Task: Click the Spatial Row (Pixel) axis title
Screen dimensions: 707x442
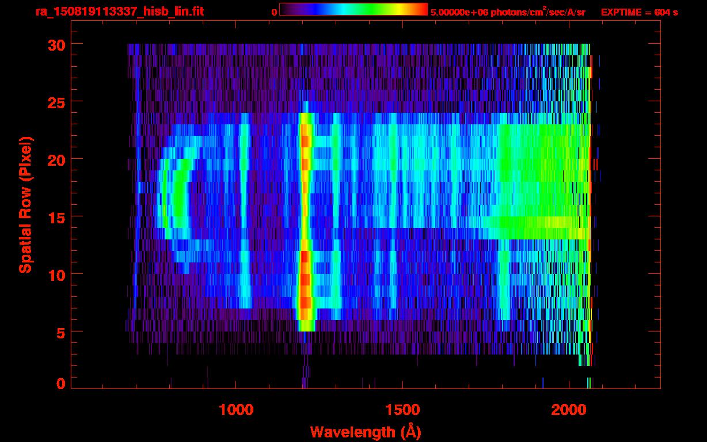Action: tap(25, 205)
